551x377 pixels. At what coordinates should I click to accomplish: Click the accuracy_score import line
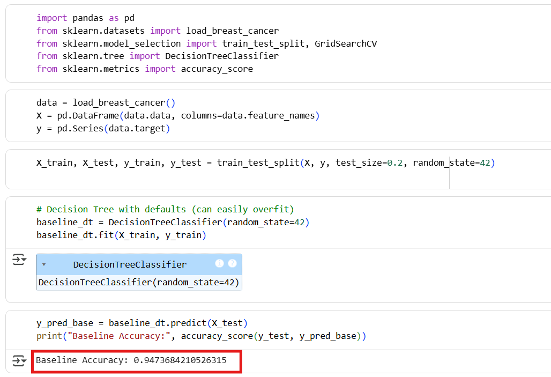coord(144,69)
